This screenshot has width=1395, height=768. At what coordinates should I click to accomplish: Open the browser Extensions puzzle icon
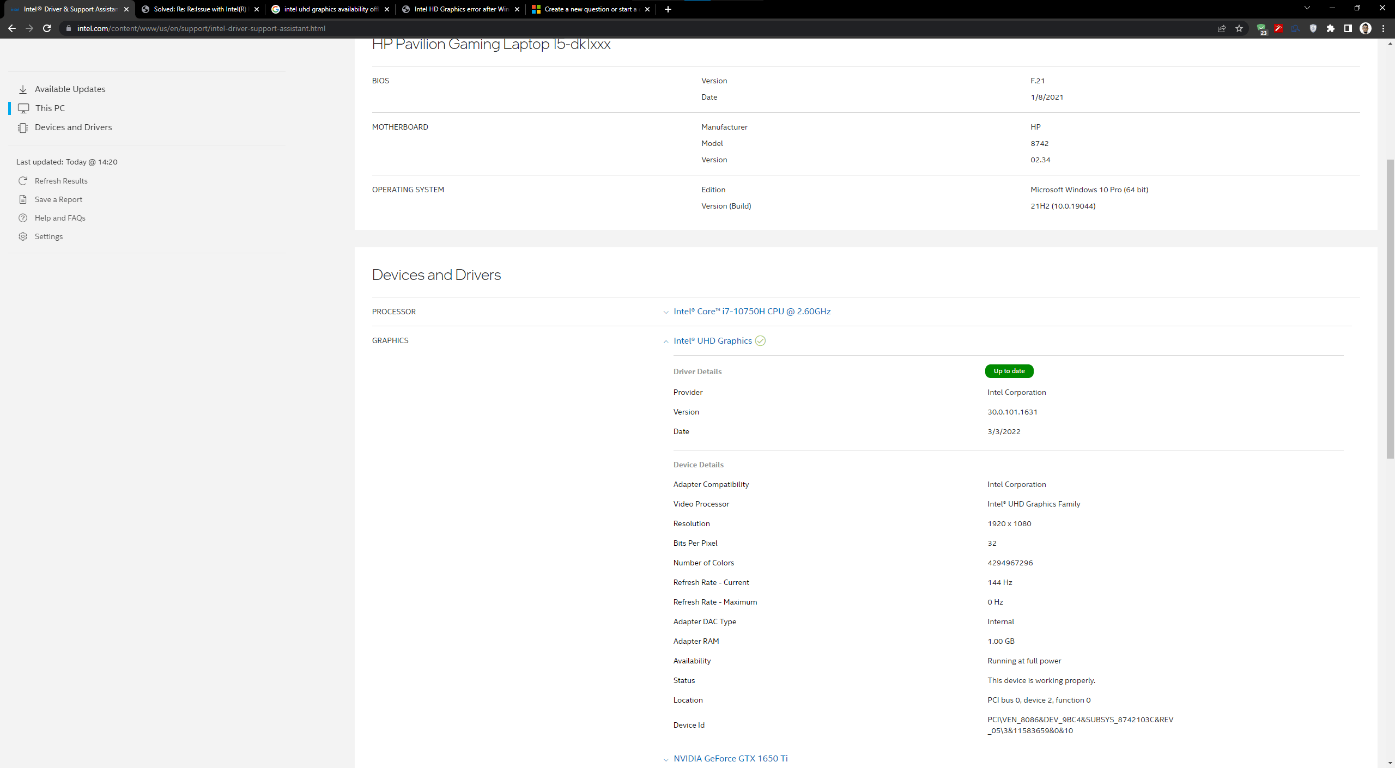click(x=1331, y=28)
